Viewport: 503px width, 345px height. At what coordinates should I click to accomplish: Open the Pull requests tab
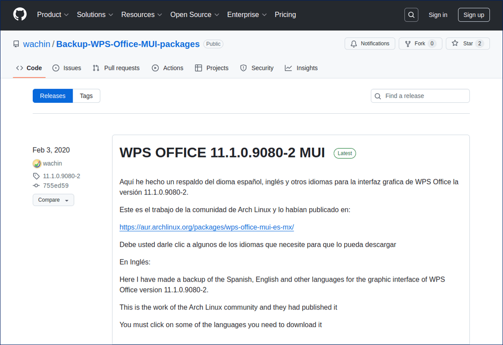point(116,68)
